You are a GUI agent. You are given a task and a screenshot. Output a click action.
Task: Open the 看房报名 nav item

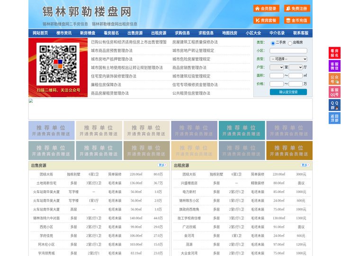[111, 33]
